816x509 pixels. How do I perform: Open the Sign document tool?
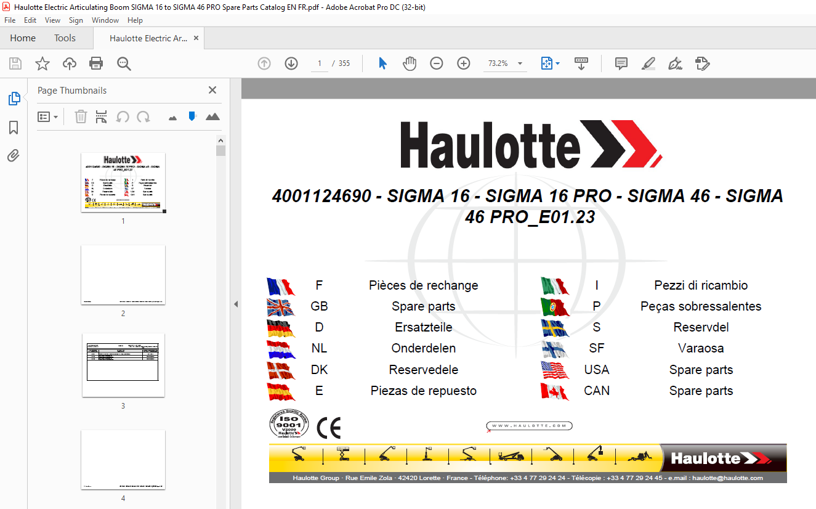[675, 63]
